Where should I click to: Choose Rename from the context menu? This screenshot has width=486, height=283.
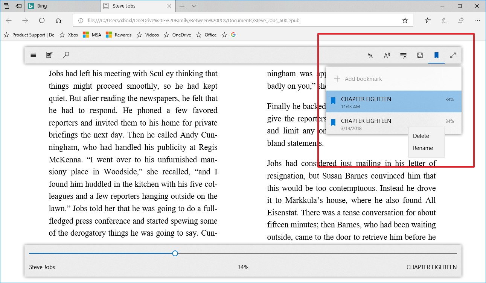(x=423, y=148)
